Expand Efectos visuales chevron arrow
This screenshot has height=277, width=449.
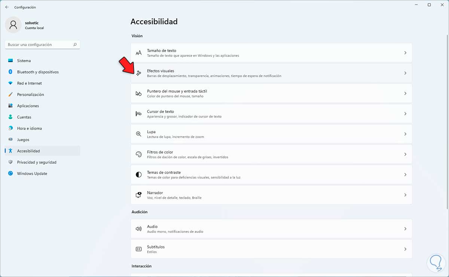(x=405, y=73)
